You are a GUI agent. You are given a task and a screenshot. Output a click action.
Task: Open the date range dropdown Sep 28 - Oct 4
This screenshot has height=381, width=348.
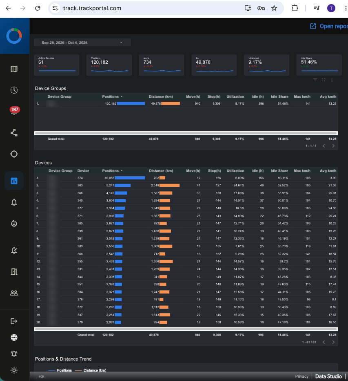82,43
